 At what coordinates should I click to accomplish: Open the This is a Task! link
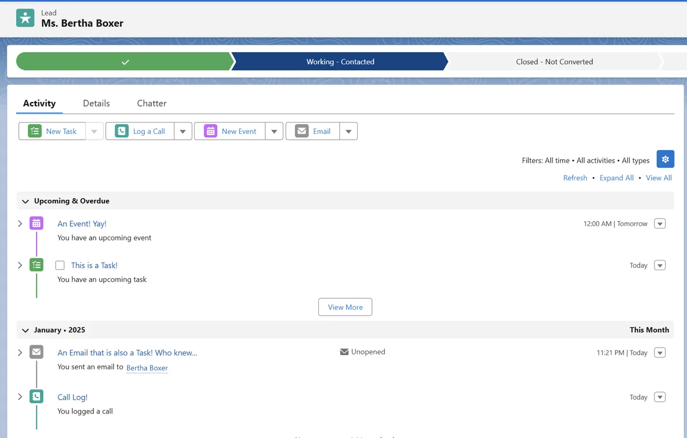[94, 265]
